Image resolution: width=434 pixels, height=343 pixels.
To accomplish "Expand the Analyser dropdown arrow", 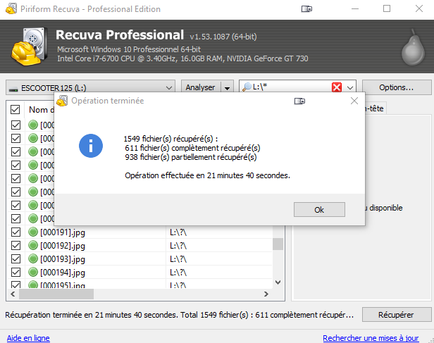I will [x=228, y=88].
